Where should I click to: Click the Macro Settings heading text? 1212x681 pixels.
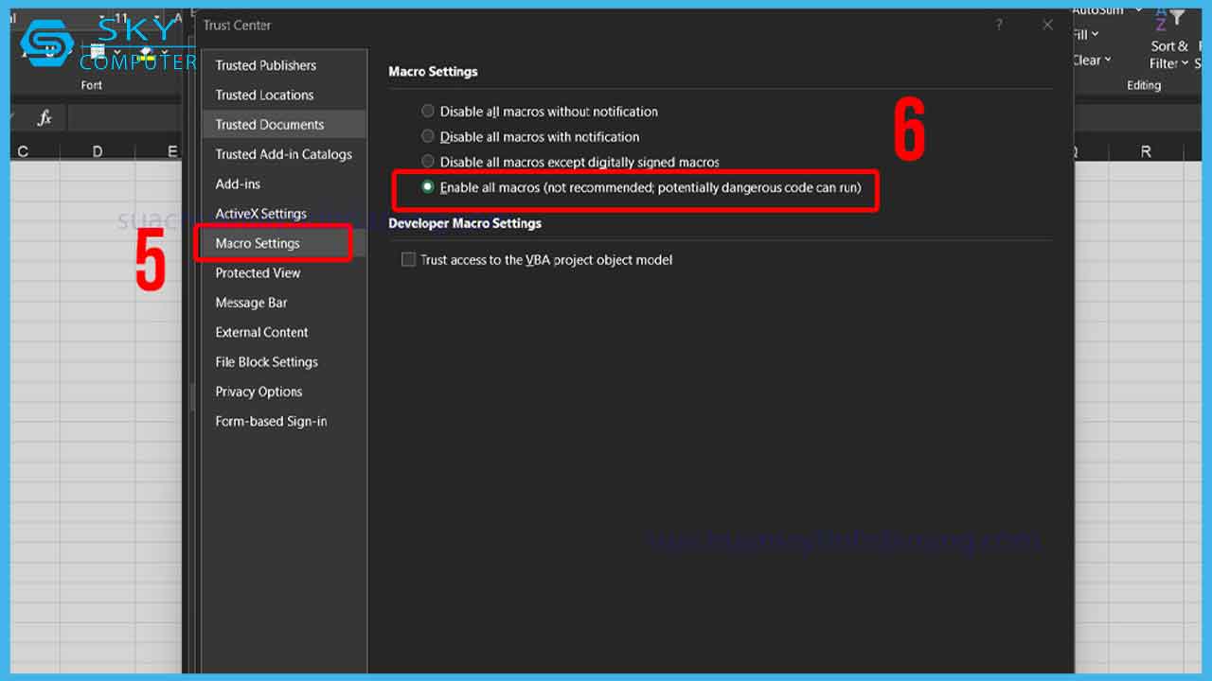pyautogui.click(x=433, y=71)
